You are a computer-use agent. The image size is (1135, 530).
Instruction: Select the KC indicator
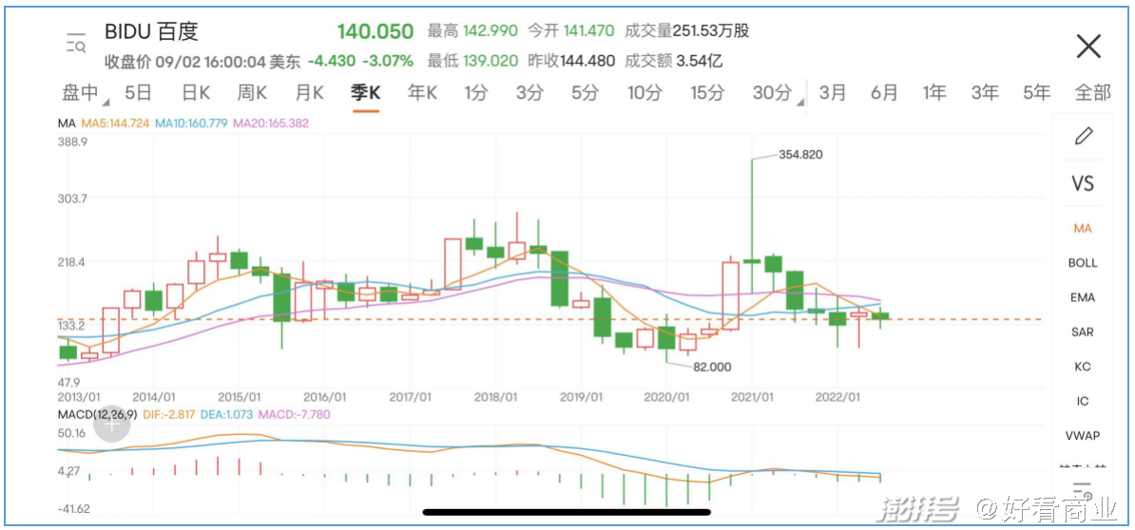coord(1082,368)
